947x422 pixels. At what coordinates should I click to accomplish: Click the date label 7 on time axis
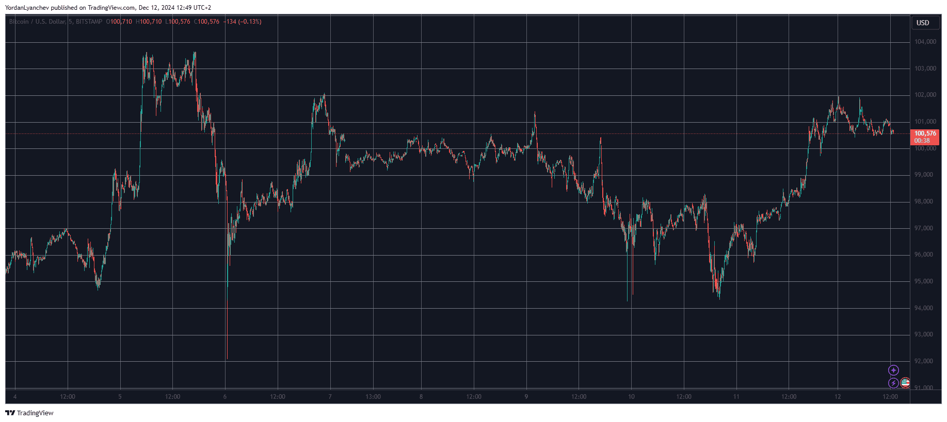pyautogui.click(x=330, y=397)
